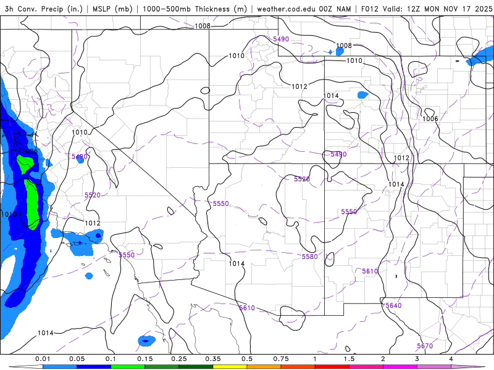The height and width of the screenshot is (370, 494).
Task: Click the orange-red 0.75–1 legend swatch
Action: [298, 367]
